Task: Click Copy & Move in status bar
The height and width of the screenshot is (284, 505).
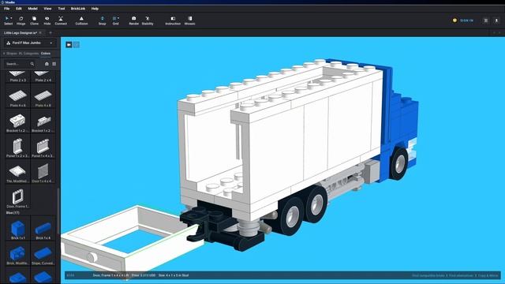Action: point(488,275)
